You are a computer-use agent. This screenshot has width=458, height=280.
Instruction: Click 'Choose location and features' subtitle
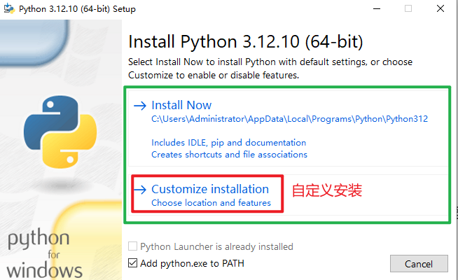(211, 202)
